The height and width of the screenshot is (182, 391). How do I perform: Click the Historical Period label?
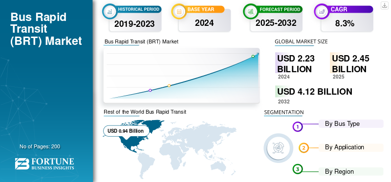click(139, 9)
